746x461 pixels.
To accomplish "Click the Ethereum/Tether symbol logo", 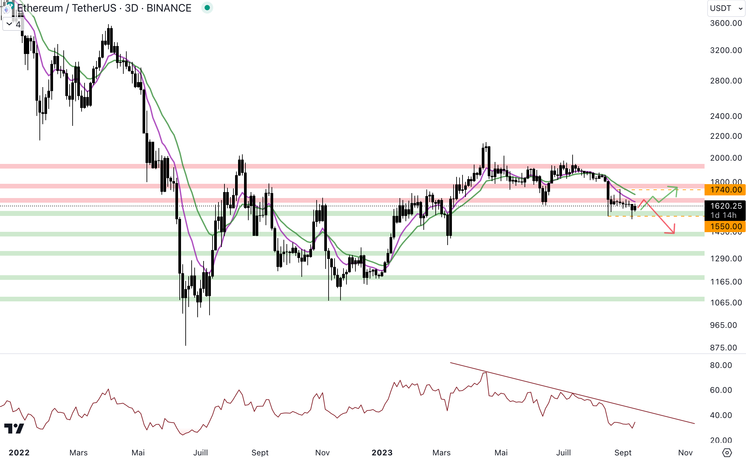I will click(x=7, y=8).
